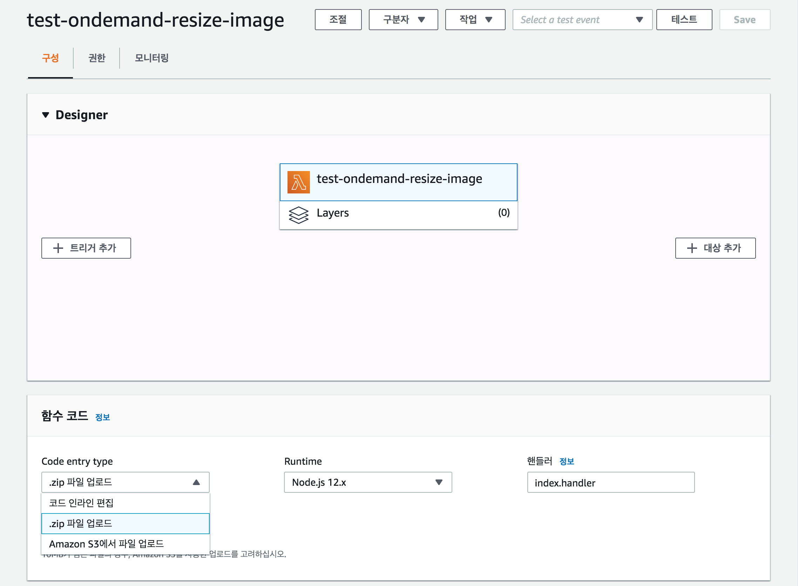Click the orange Lambda function icon
The image size is (798, 586).
click(298, 182)
